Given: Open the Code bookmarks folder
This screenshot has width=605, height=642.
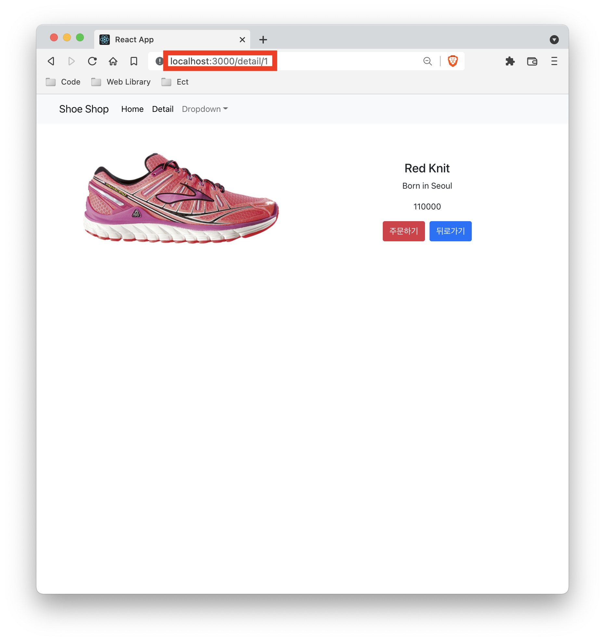Looking at the screenshot, I should [63, 82].
